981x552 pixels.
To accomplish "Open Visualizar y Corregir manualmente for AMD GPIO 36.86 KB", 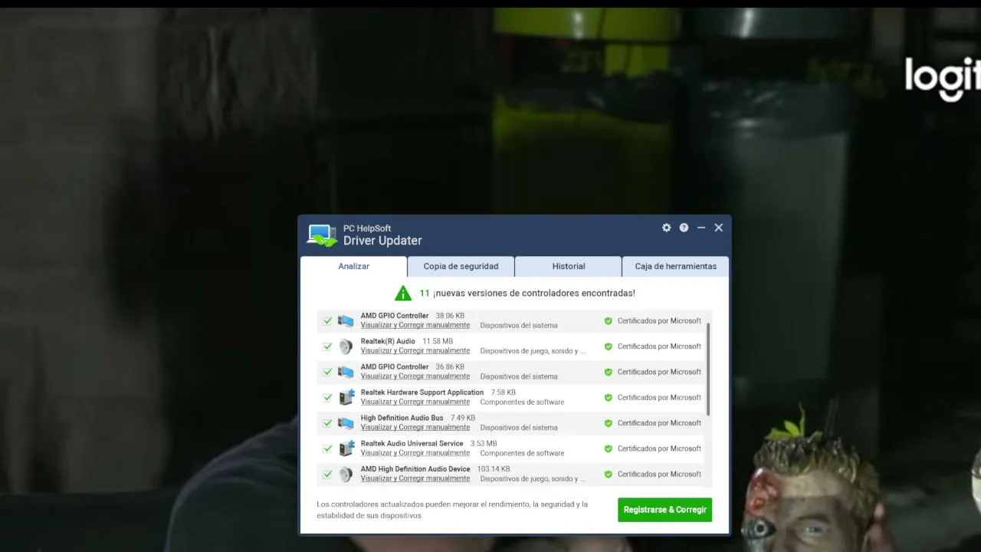I will (x=415, y=376).
